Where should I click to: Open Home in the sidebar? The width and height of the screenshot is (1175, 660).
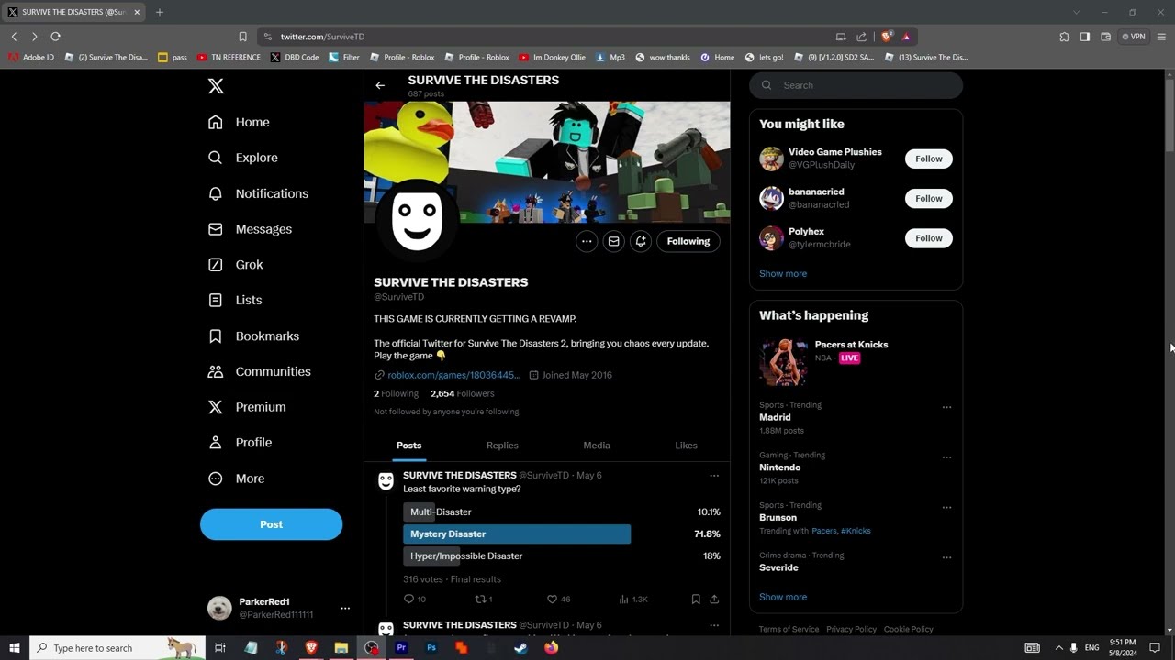click(239, 122)
